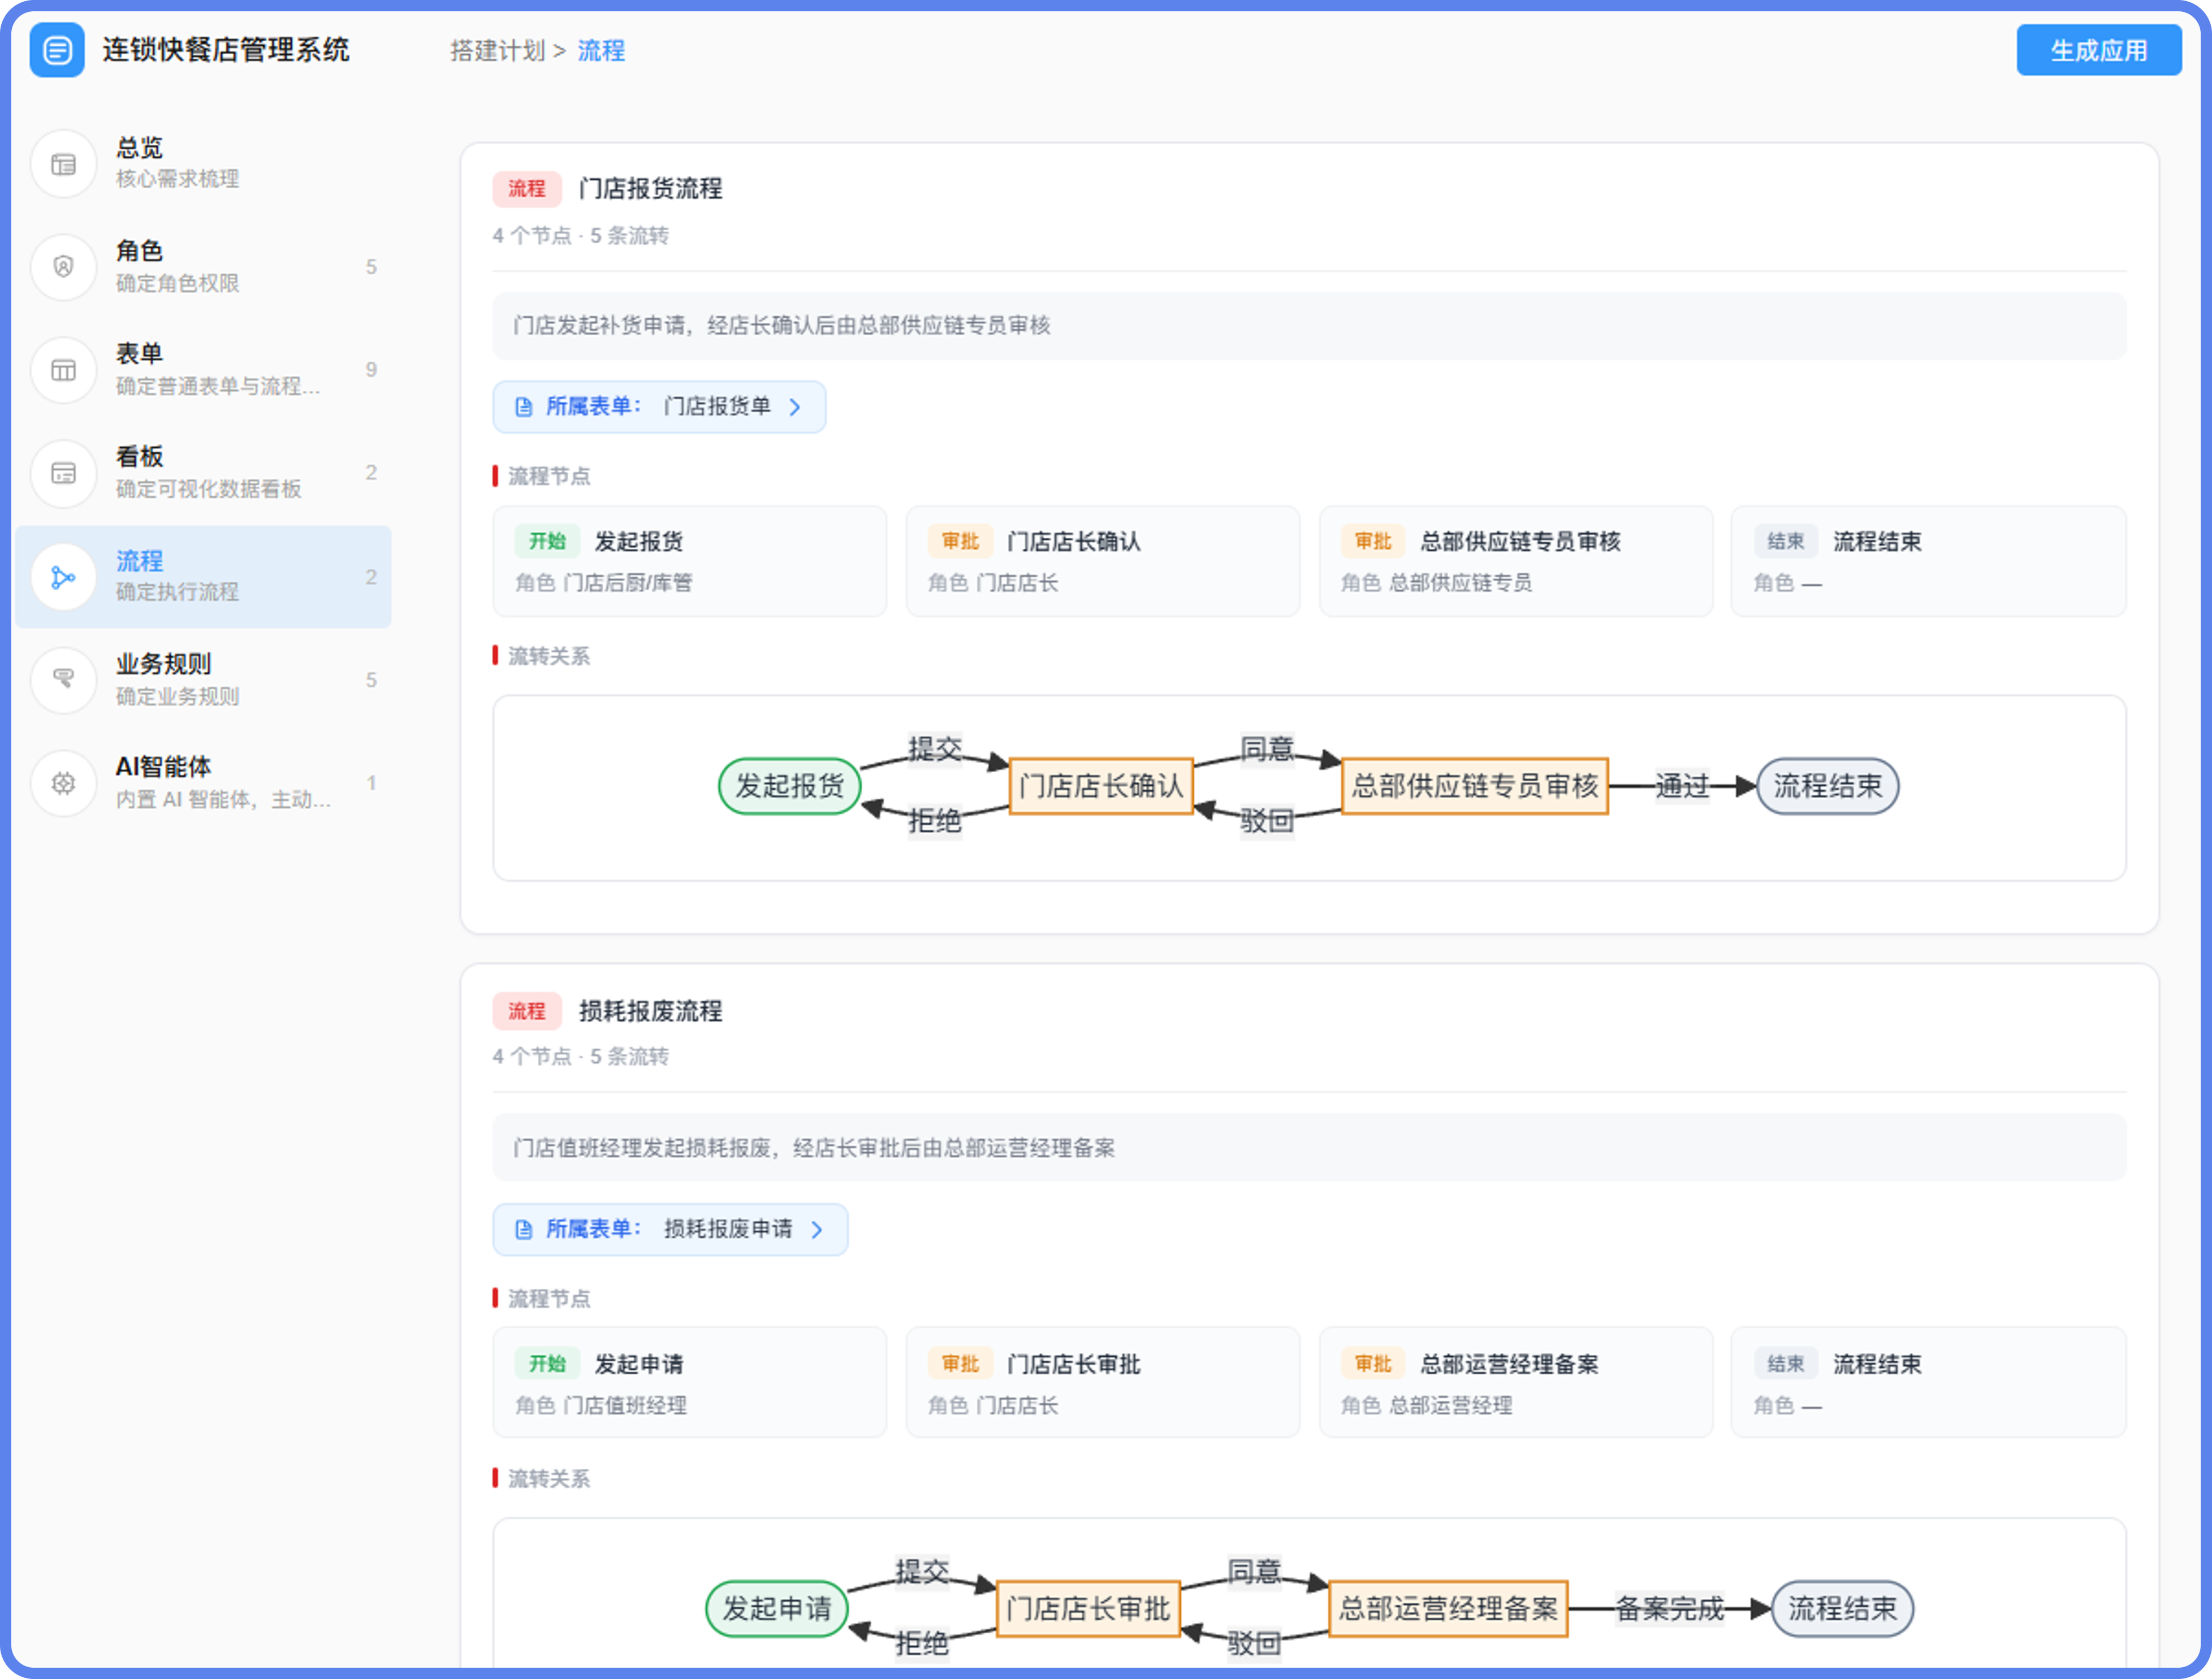
Task: Click 门店报货流程 title
Action: tap(650, 188)
